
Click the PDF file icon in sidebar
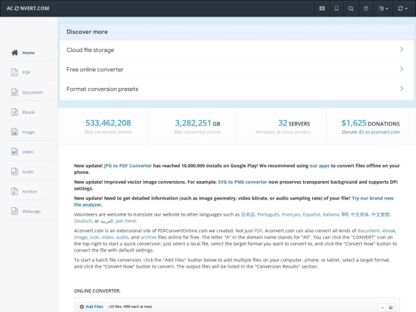tap(15, 72)
